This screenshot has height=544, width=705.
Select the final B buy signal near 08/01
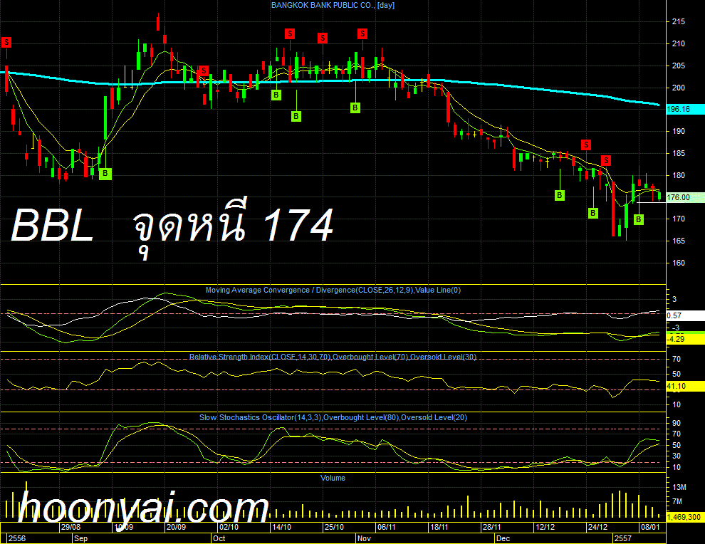639,219
